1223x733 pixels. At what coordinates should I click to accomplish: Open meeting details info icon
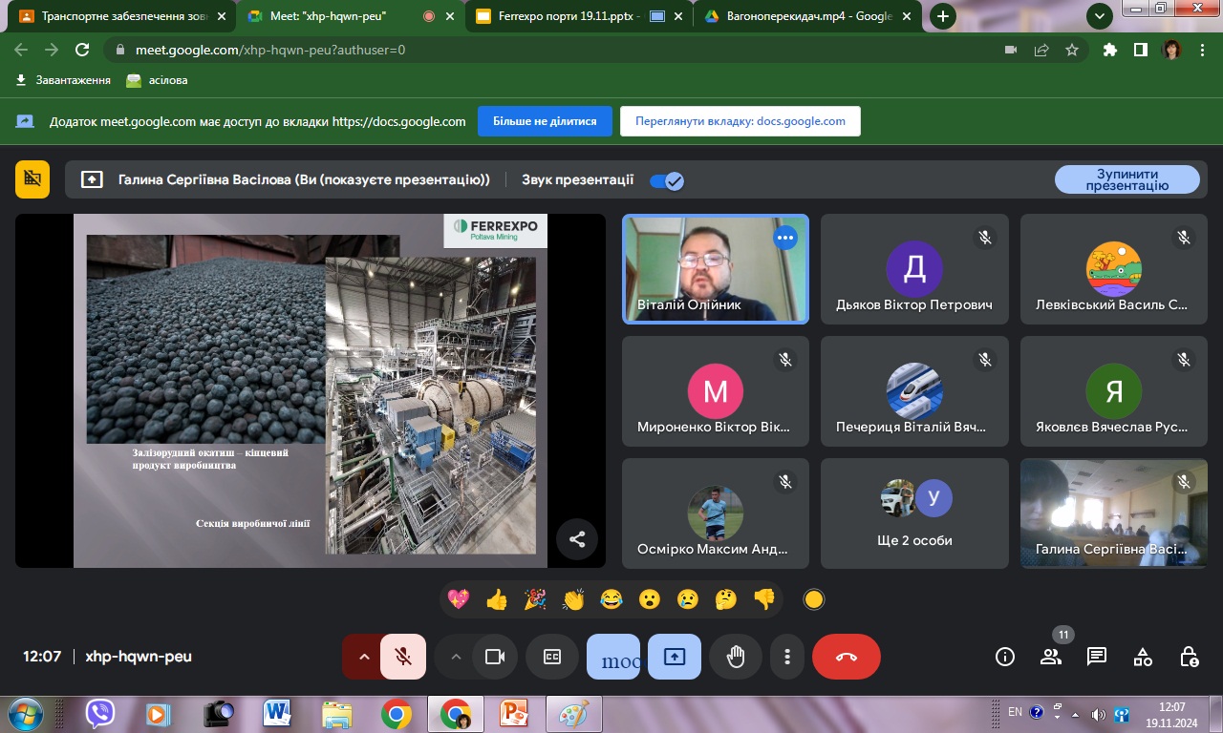tap(1004, 657)
